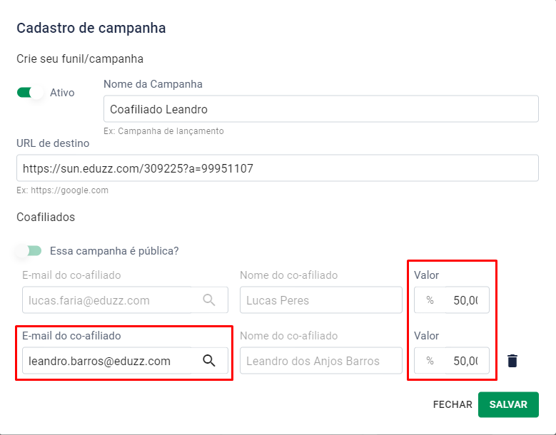Focus the Nome da Campanha field
Viewport: 556px width, 435px height.
tap(320, 109)
